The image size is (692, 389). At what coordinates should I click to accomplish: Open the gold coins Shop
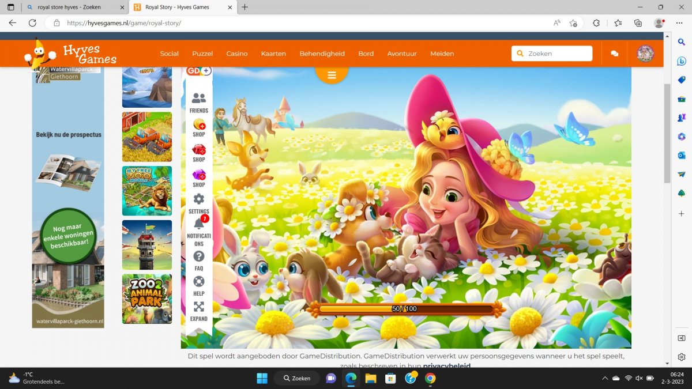pos(199,127)
